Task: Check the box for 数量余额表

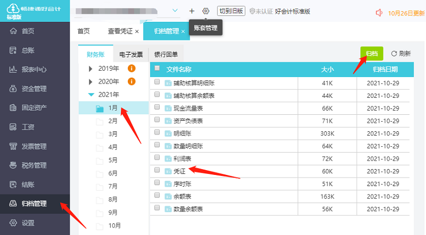Action: coord(157,207)
